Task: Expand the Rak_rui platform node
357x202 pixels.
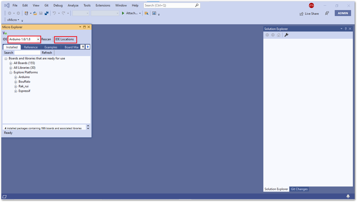Action: [16, 87]
